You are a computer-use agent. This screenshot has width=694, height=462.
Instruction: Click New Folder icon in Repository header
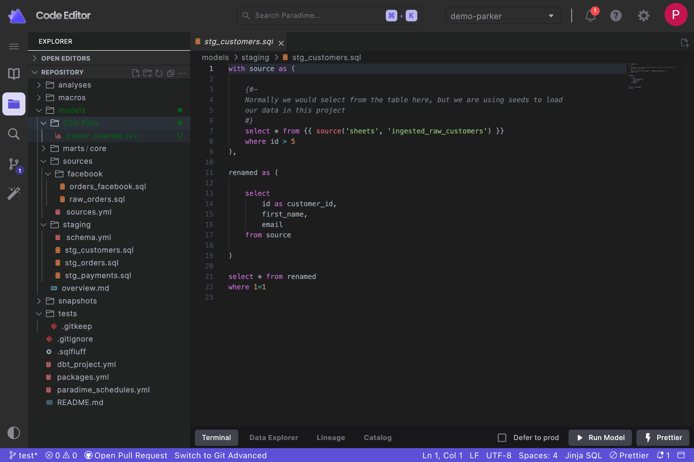[x=147, y=73]
